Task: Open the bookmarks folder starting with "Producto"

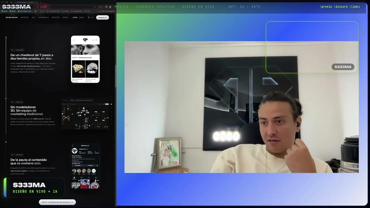Action: click(x=53, y=11)
